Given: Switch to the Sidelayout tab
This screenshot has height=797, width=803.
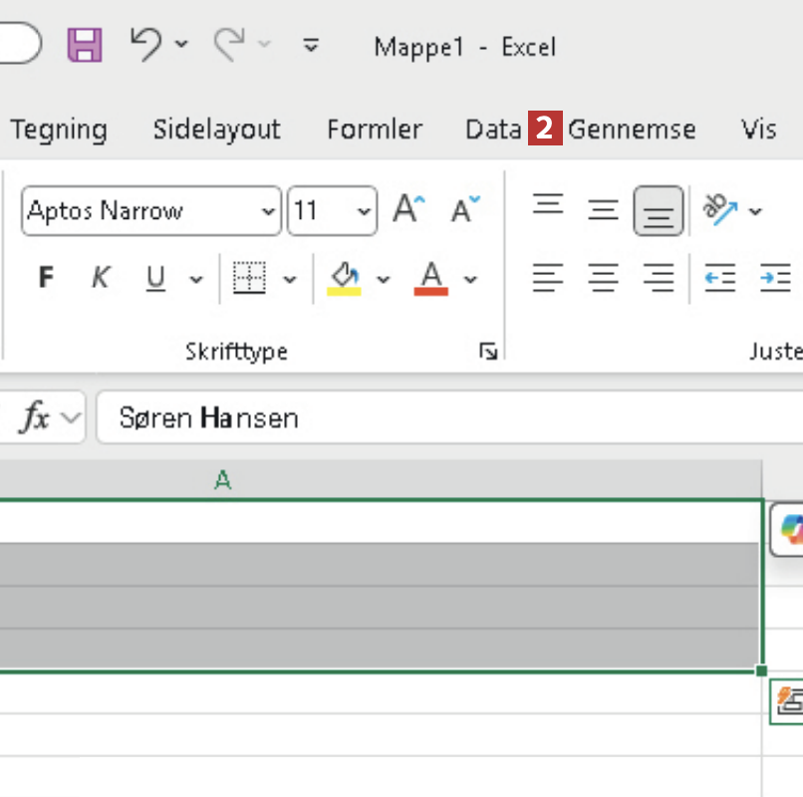Looking at the screenshot, I should coord(216,130).
